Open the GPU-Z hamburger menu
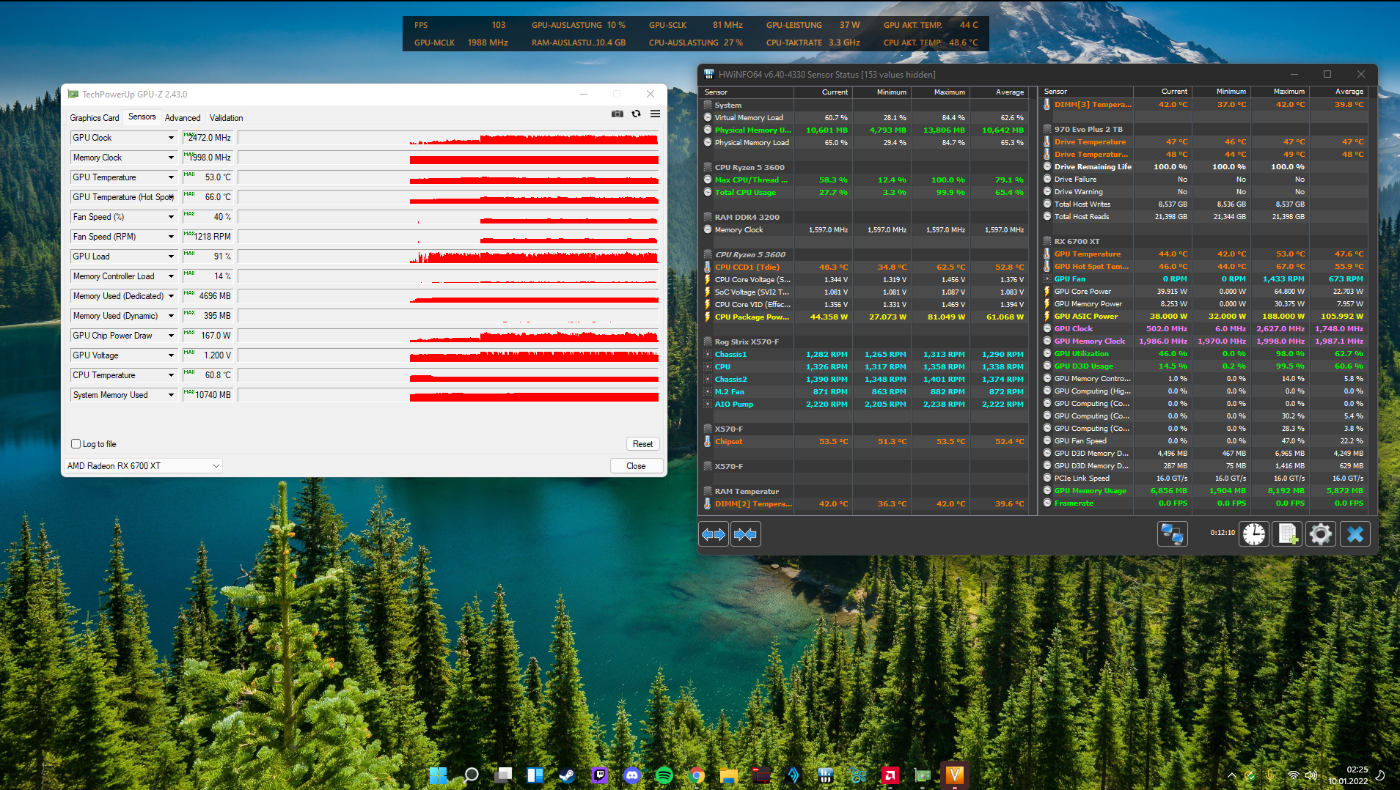Viewport: 1400px width, 790px height. click(x=655, y=114)
